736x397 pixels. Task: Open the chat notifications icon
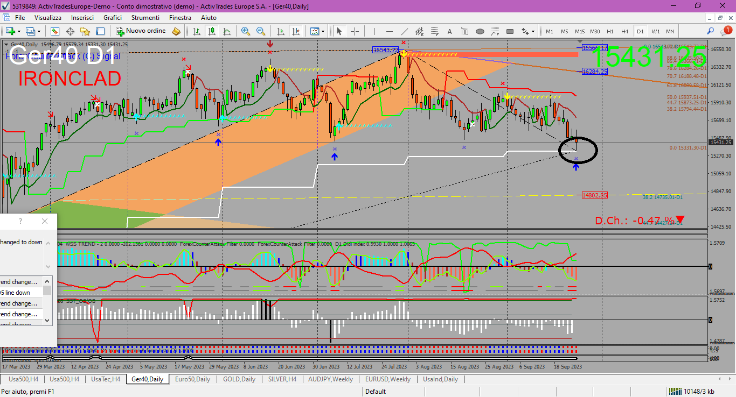[726, 31]
